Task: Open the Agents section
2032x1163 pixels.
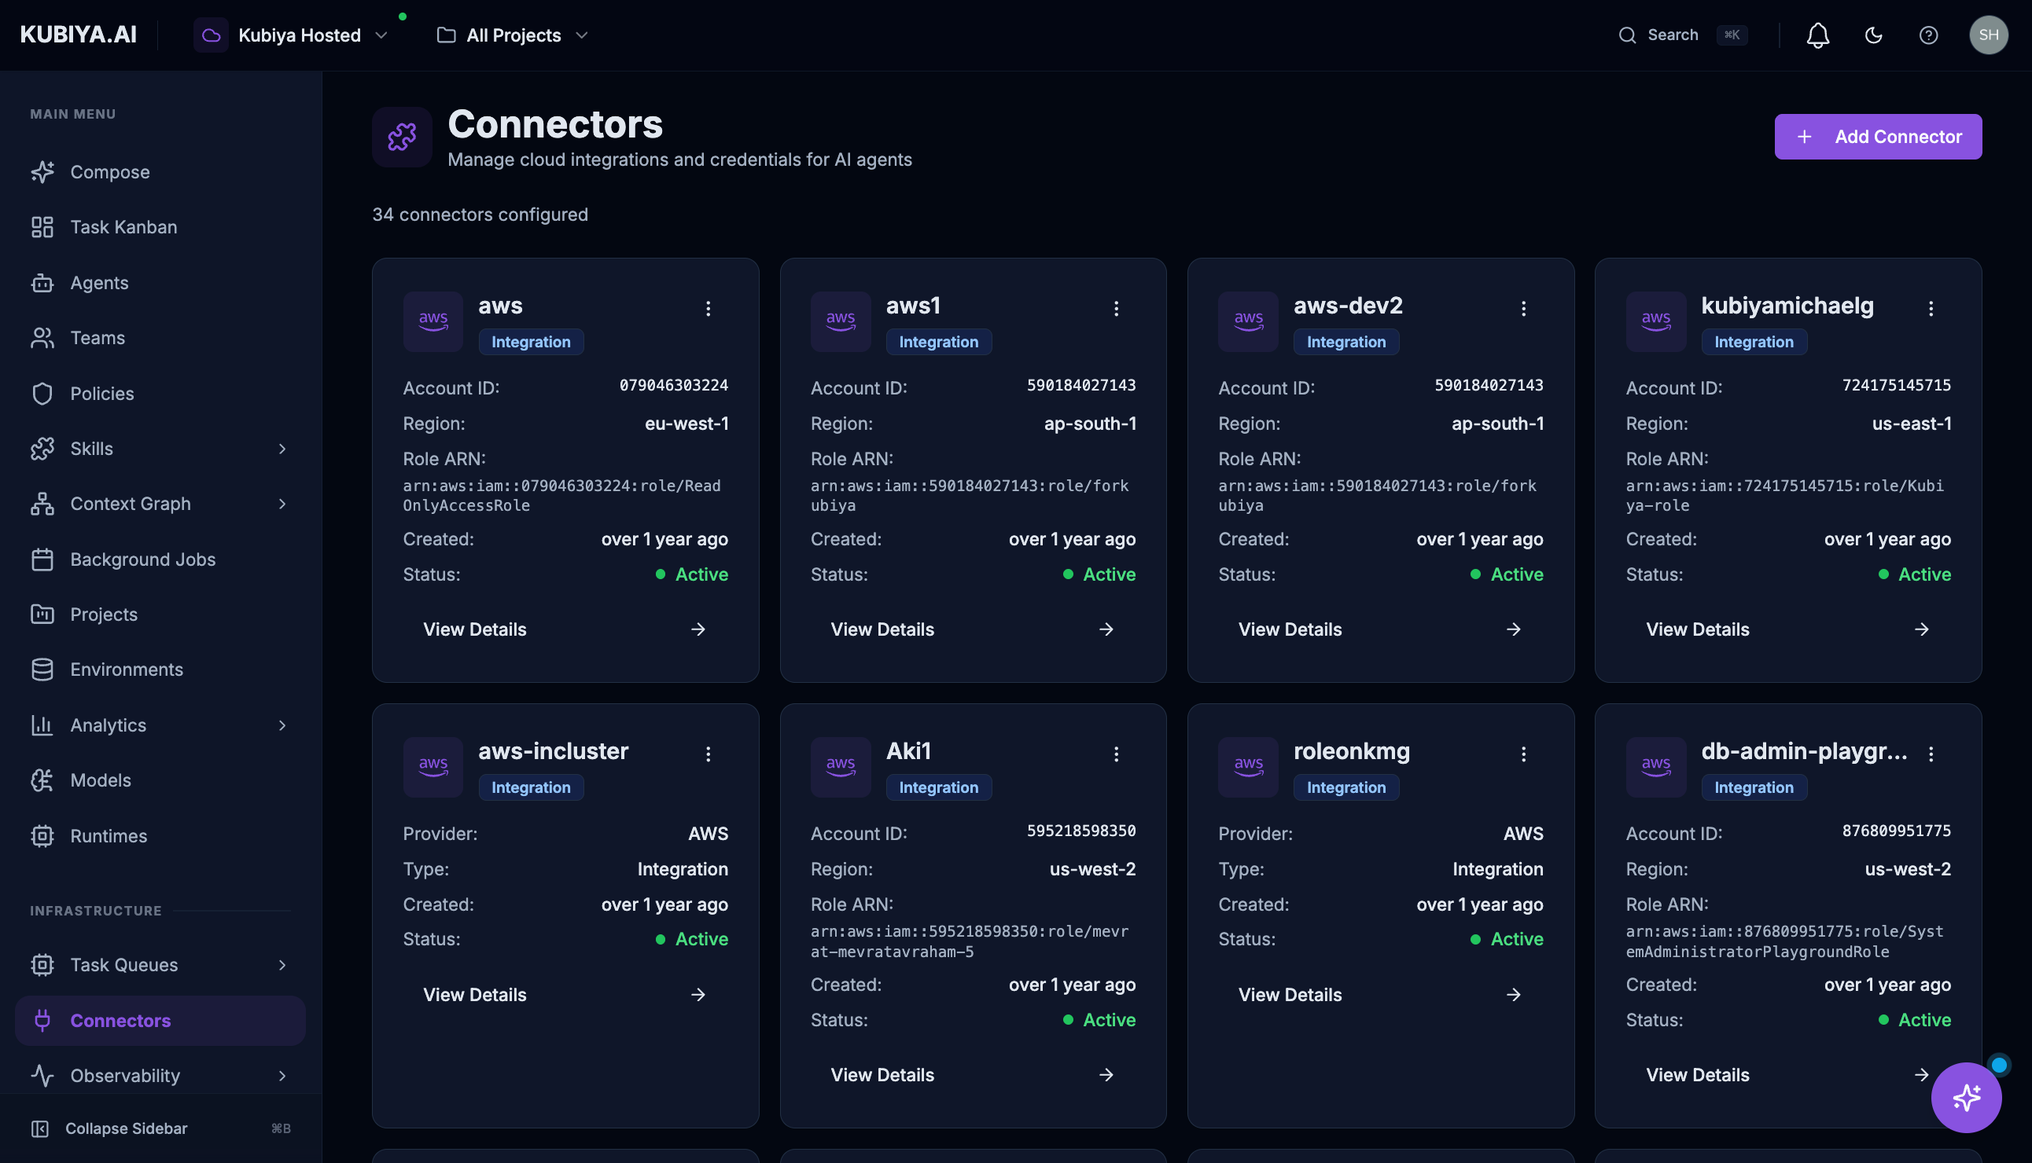Action: (x=98, y=282)
